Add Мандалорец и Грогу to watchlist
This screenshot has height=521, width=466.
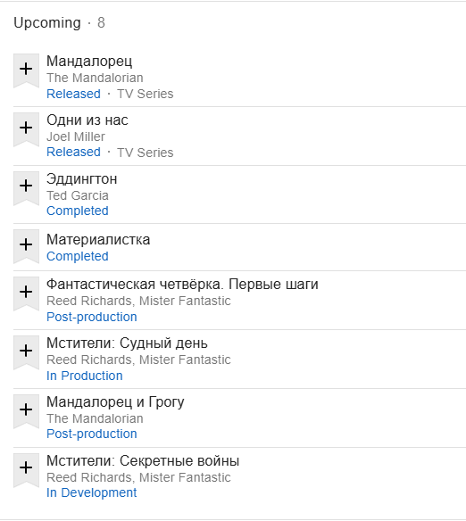[x=26, y=411]
